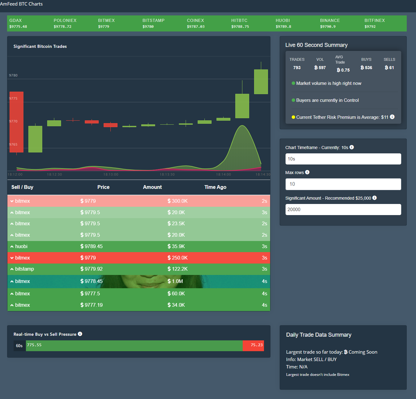Screen dimensions: 416x399
Task: Click the note Largest trade doesn't include Bitmex
Action: point(318,375)
